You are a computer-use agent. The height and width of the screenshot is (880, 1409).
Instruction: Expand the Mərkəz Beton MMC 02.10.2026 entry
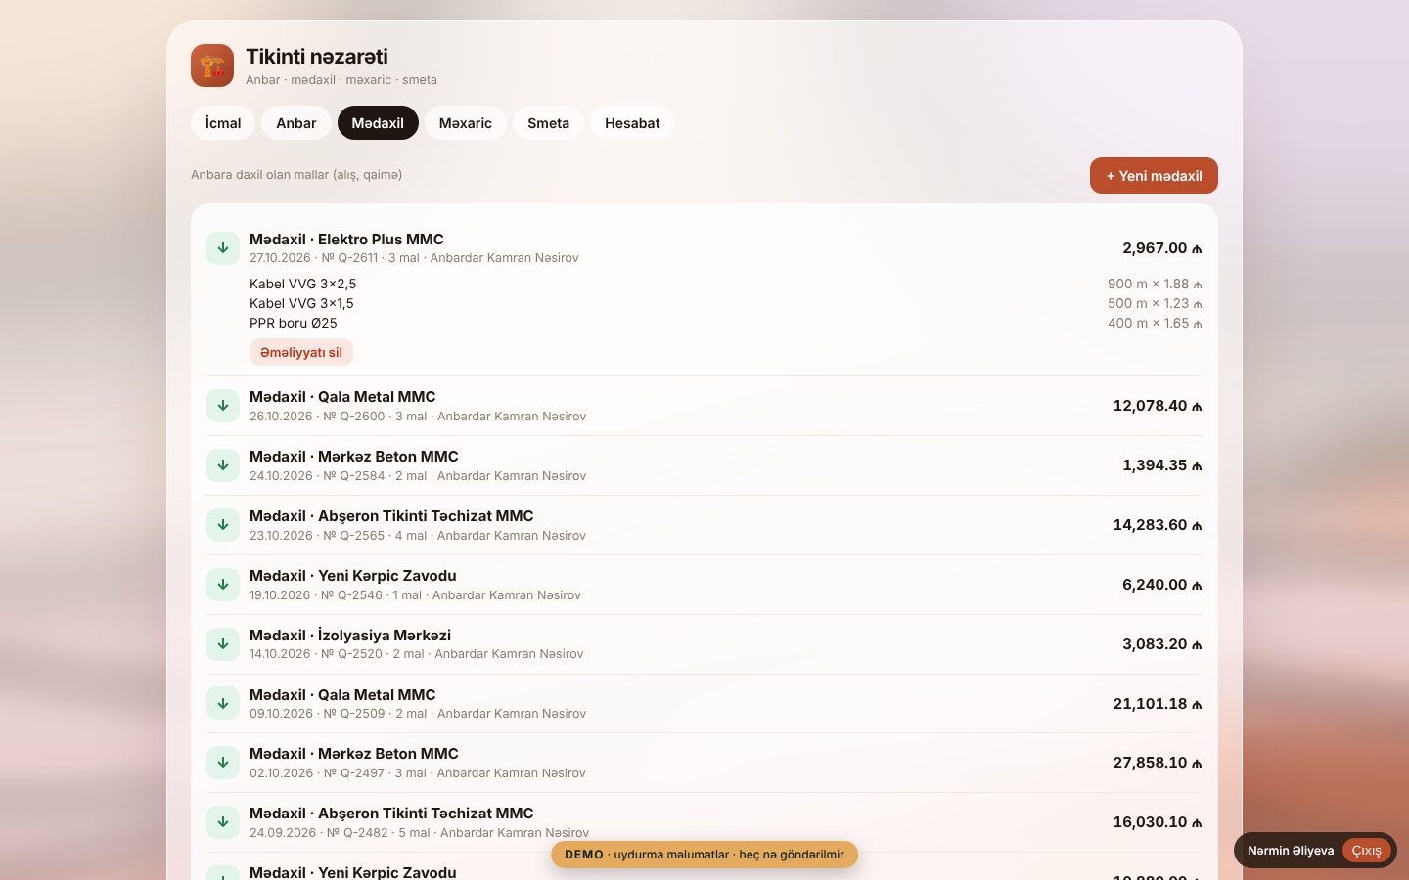pyautogui.click(x=704, y=763)
